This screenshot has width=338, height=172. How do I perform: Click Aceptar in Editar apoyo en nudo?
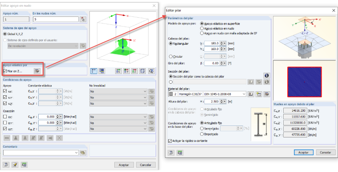(124, 165)
